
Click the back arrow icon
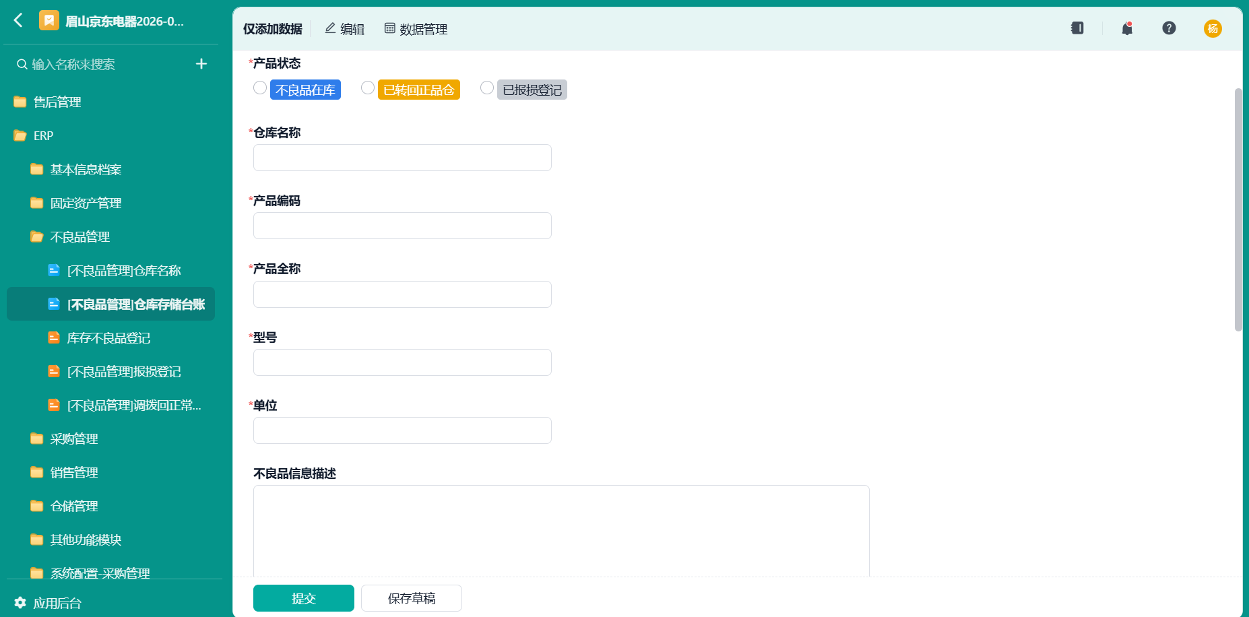[18, 21]
